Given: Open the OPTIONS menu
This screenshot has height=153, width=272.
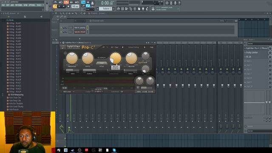Looking at the screenshot, I should point(32,5).
